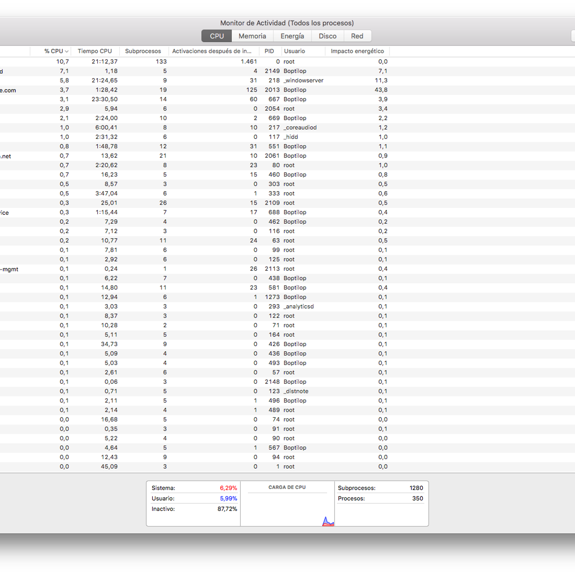Select process row with PID 2149
Image resolution: width=575 pixels, height=575 pixels.
272,71
